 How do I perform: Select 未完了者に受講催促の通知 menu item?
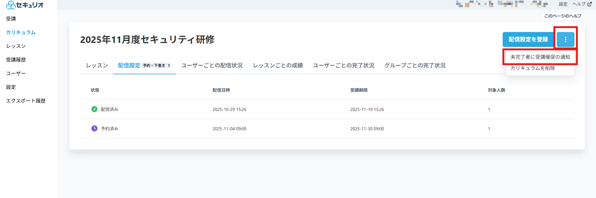(540, 57)
